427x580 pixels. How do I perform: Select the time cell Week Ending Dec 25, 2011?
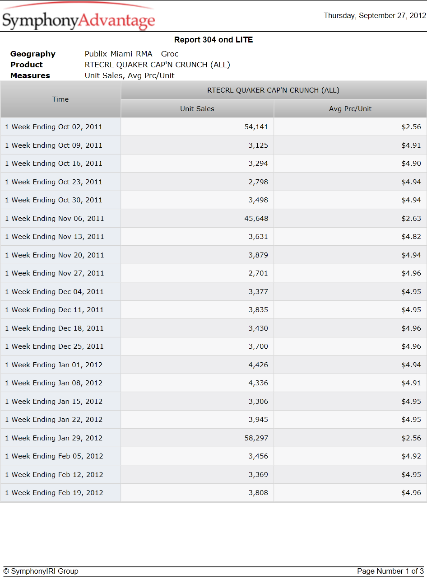click(x=60, y=346)
